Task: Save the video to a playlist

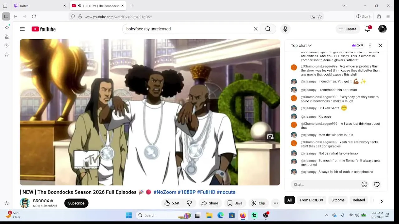Action: click(x=235, y=203)
